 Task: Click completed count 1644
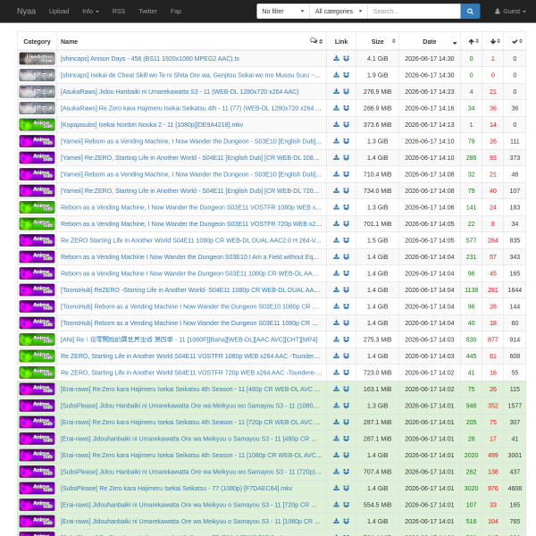pos(515,289)
